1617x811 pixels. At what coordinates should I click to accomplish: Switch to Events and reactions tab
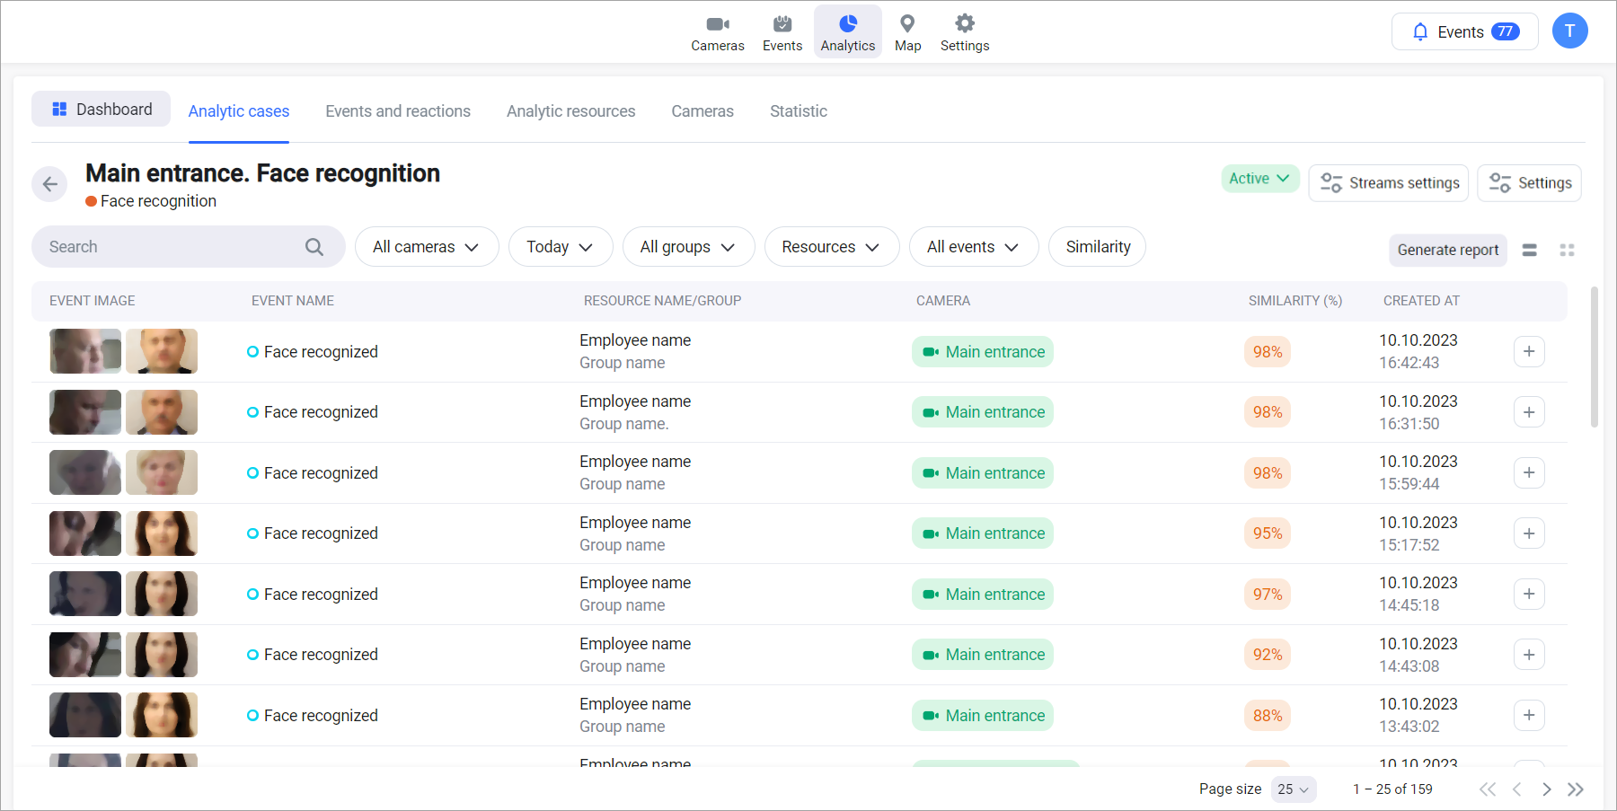tap(398, 111)
